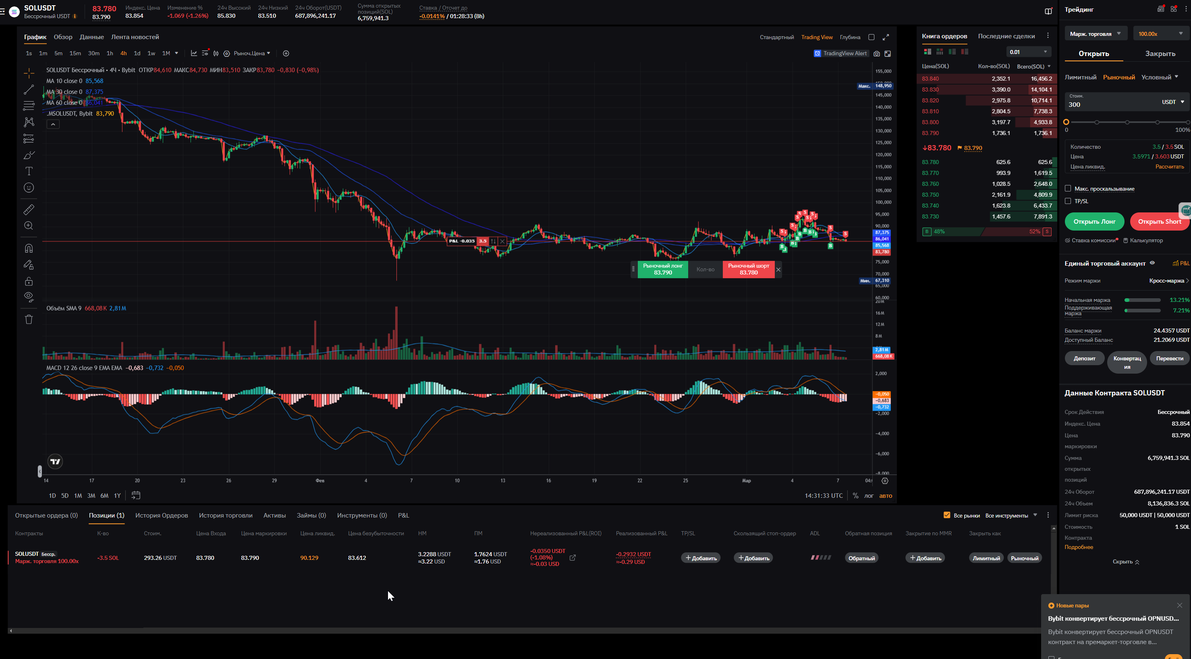Select the text annotation tool
This screenshot has width=1191, height=659.
click(x=29, y=171)
